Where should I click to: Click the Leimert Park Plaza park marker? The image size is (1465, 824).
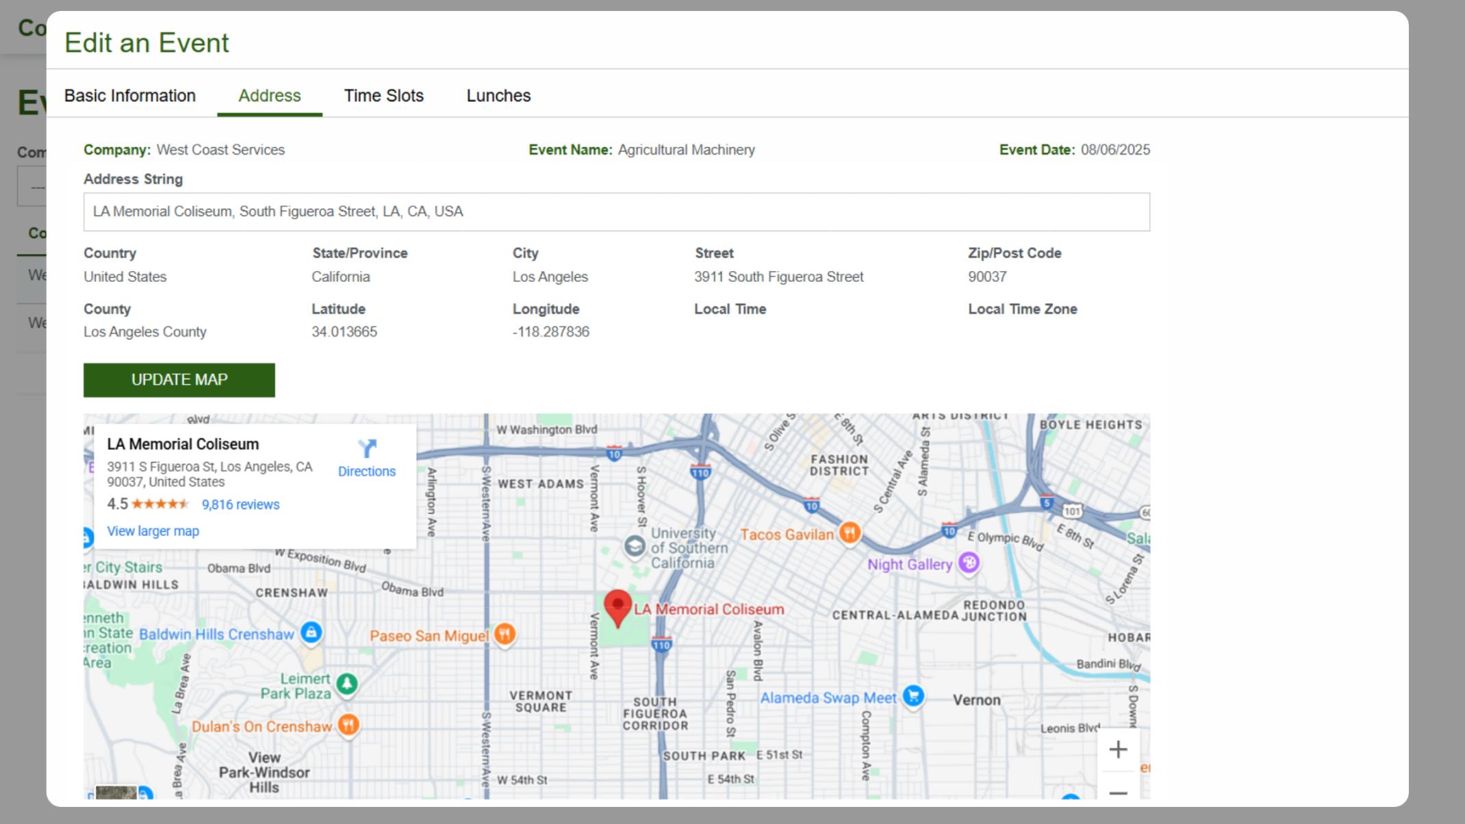(x=347, y=684)
